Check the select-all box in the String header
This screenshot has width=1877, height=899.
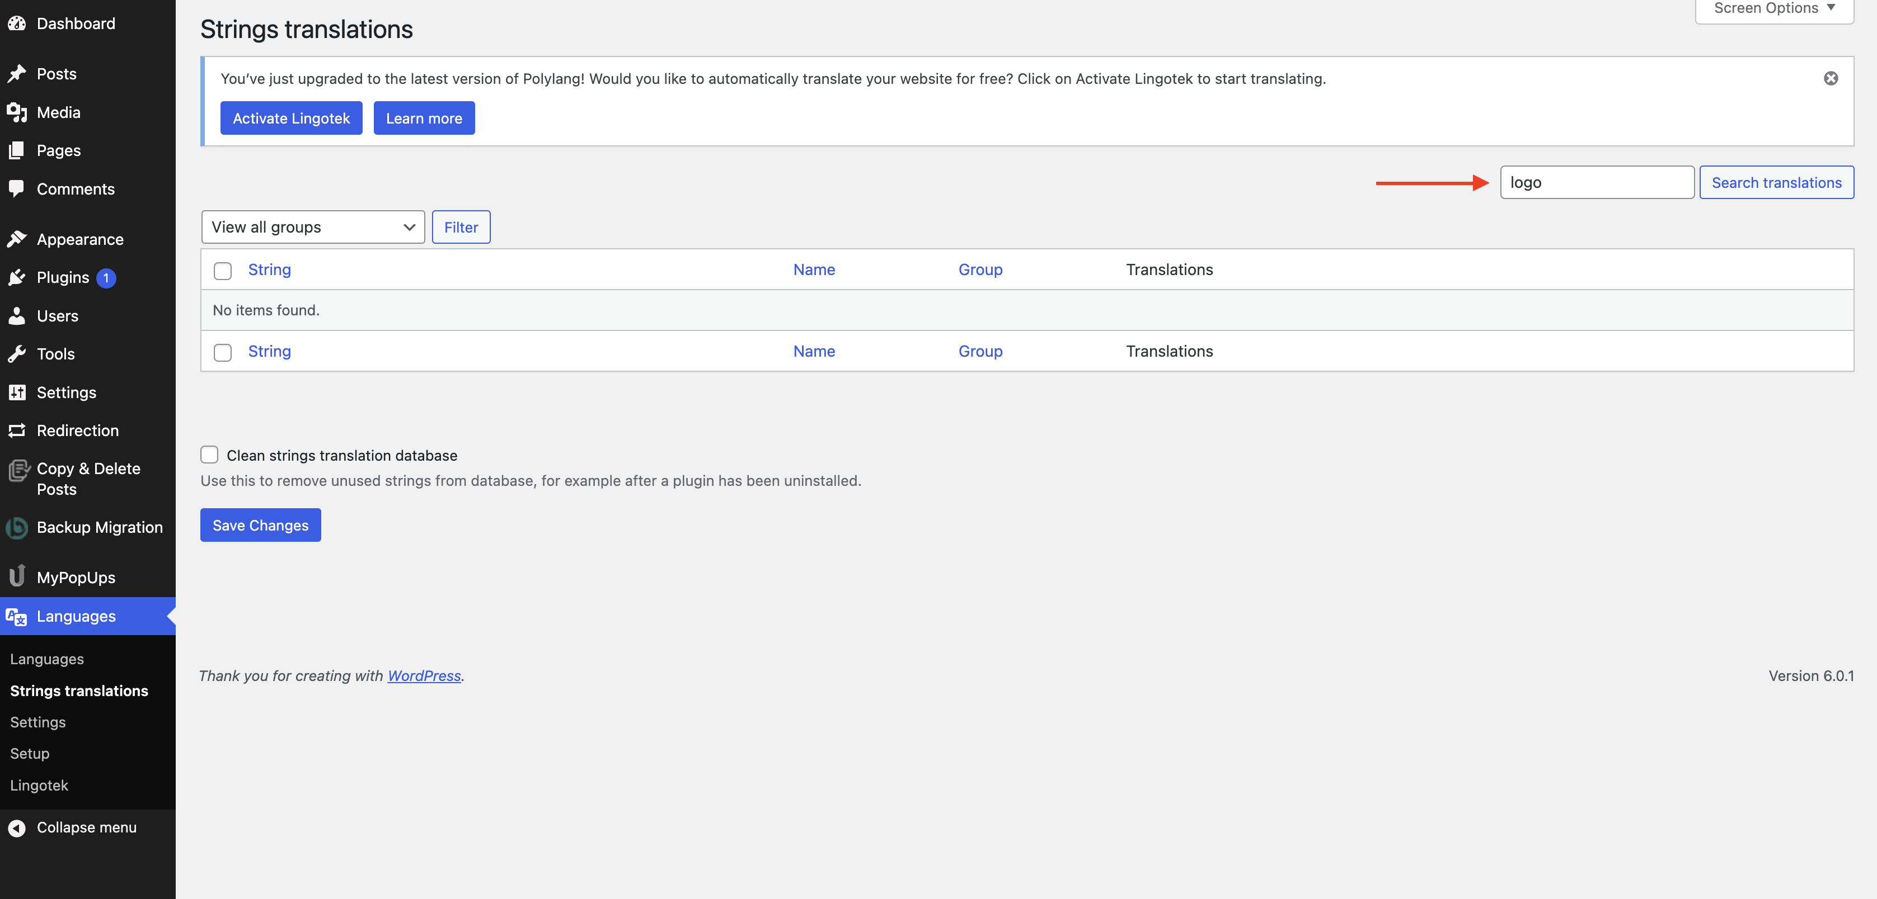pos(222,270)
